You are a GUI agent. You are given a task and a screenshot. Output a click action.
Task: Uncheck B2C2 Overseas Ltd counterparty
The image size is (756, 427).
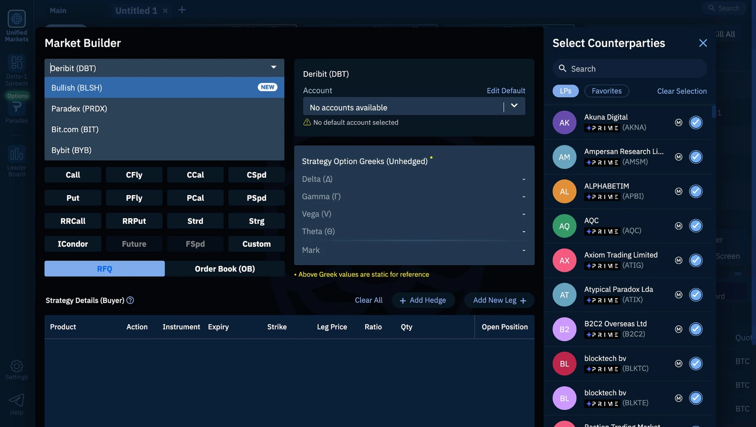coord(696,329)
